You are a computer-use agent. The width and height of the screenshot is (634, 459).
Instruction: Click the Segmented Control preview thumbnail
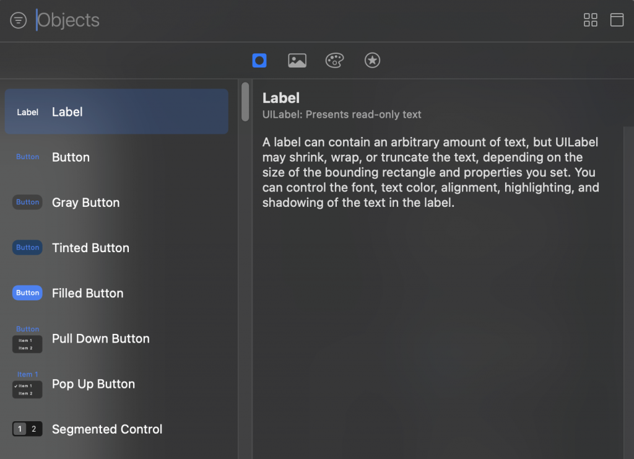(27, 429)
